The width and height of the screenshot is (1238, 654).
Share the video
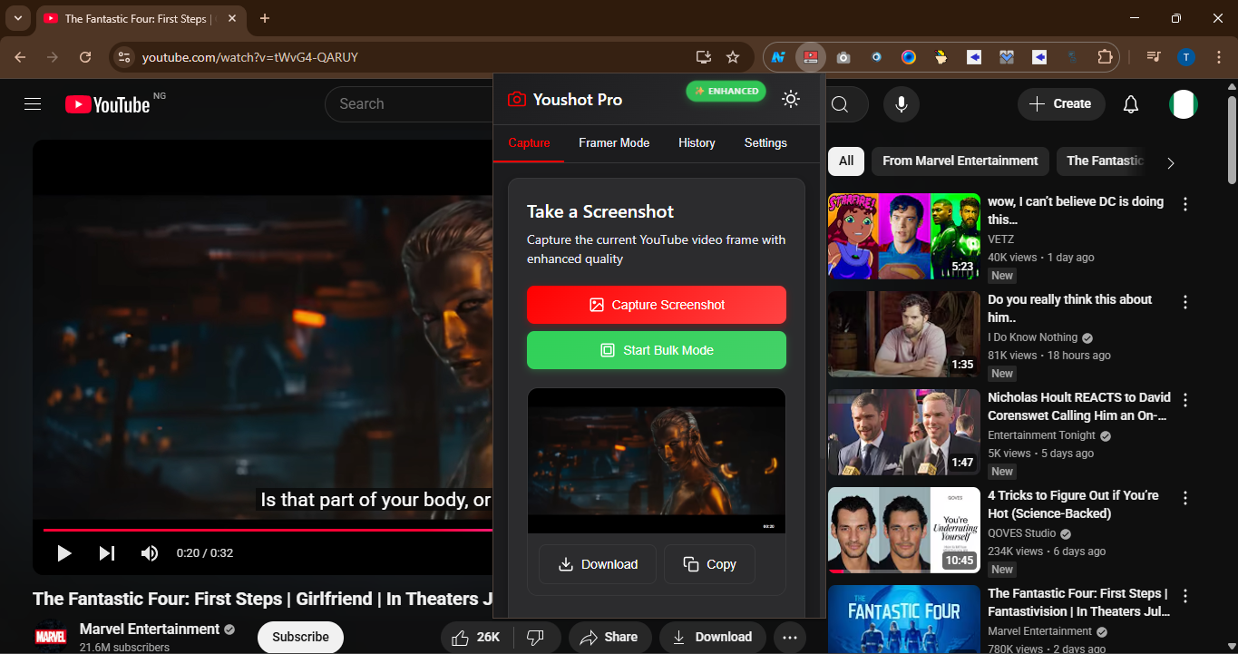609,637
